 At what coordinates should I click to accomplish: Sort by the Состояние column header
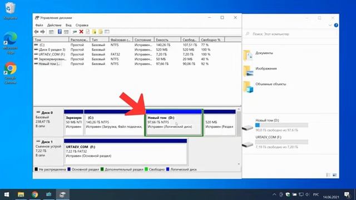coord(144,39)
